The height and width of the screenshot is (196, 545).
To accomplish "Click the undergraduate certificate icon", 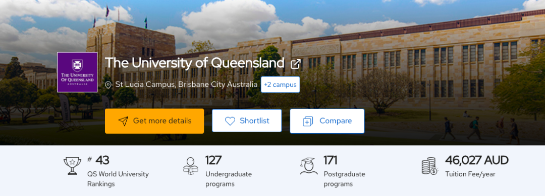I will click(x=190, y=166).
